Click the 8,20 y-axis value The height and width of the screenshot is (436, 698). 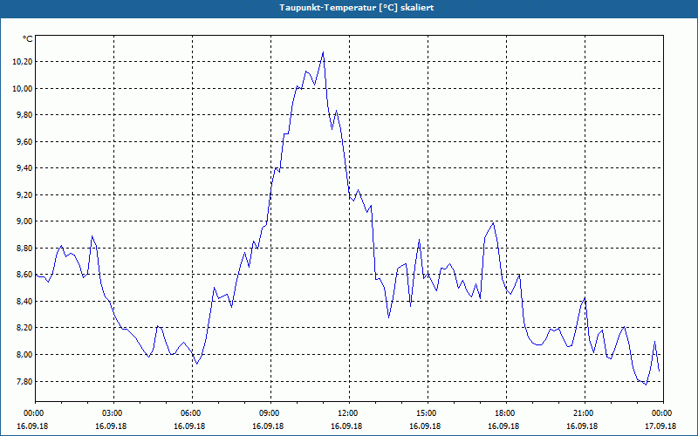24,328
